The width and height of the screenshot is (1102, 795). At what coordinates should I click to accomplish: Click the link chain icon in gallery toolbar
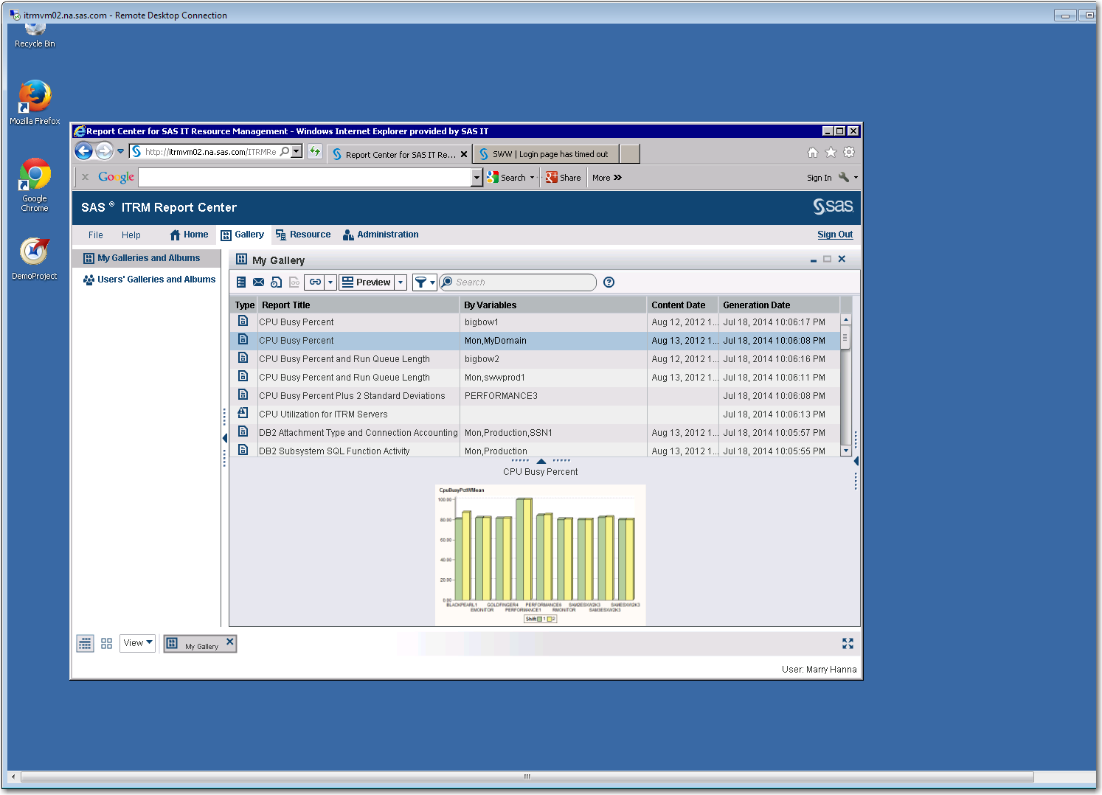(x=315, y=282)
